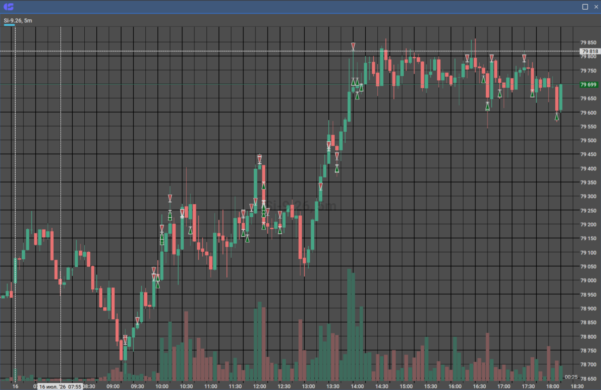Click the cyan line under the instrument name

(9, 25)
